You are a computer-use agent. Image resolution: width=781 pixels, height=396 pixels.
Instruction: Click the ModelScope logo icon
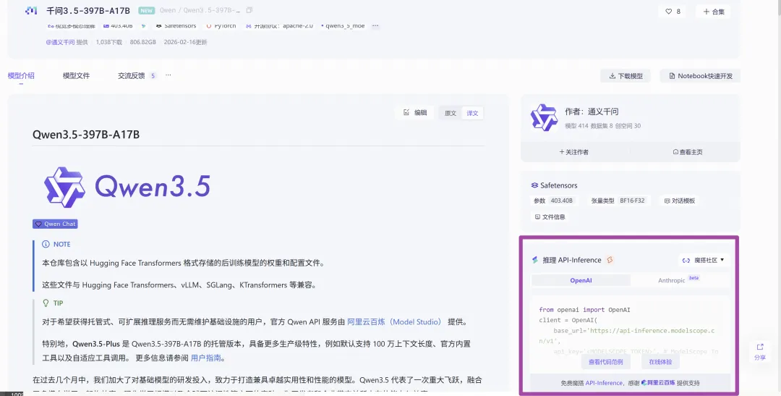pos(31,10)
